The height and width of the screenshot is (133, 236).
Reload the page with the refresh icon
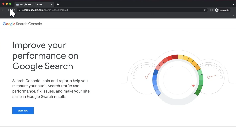point(13,10)
